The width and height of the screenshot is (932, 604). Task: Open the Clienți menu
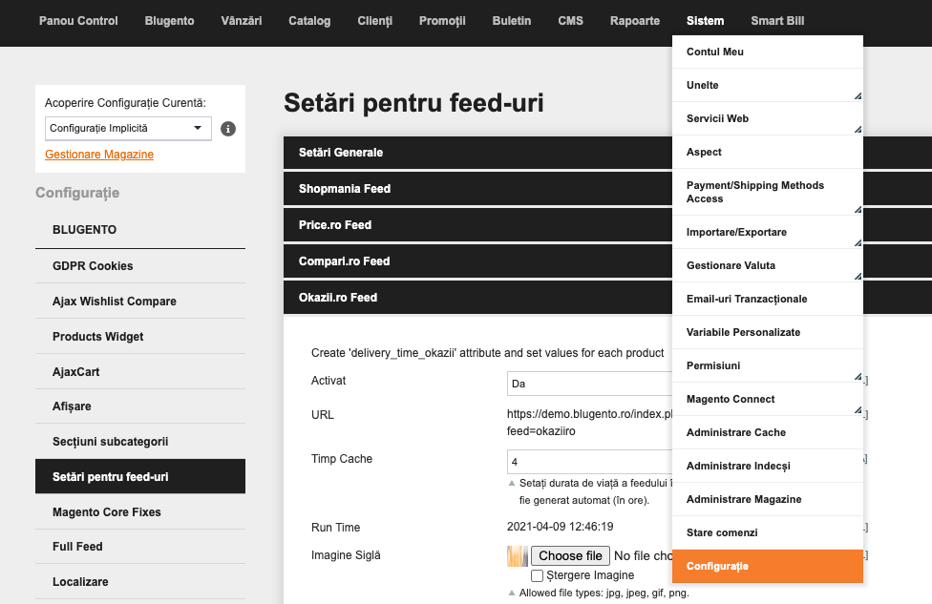click(375, 21)
